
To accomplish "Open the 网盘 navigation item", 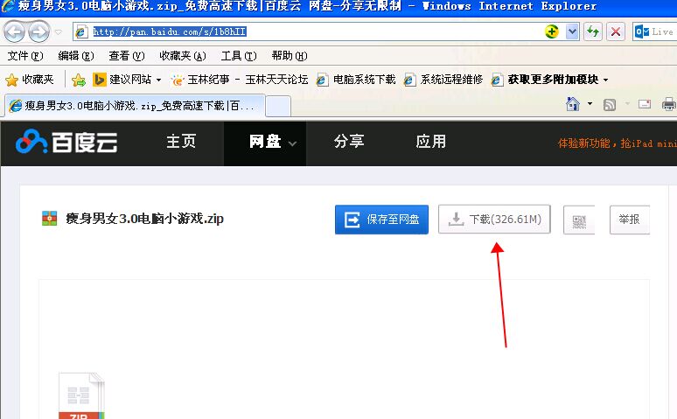I will tap(265, 142).
